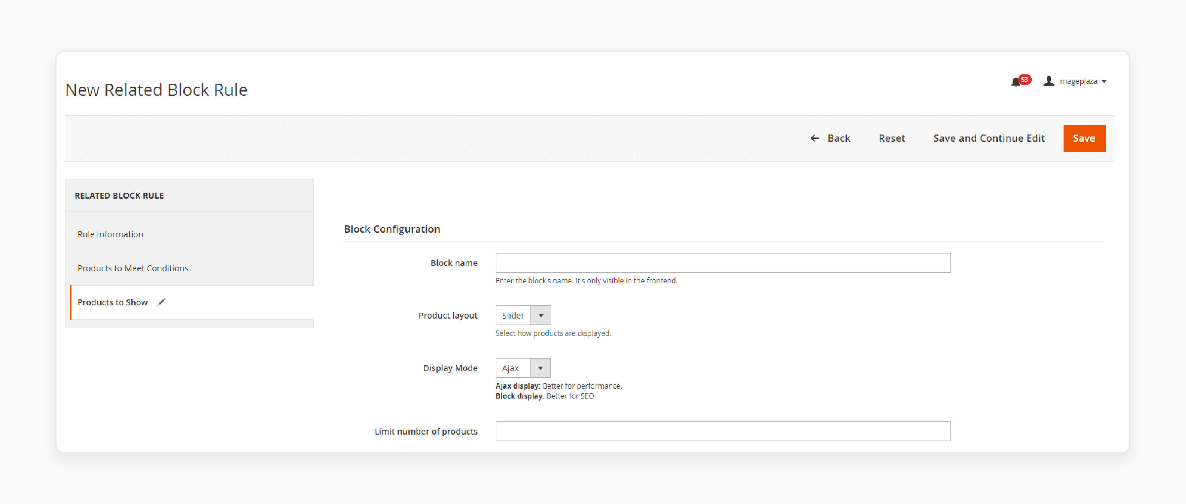Click the Block name field label
Screen dimensions: 1186x504
pos(454,263)
